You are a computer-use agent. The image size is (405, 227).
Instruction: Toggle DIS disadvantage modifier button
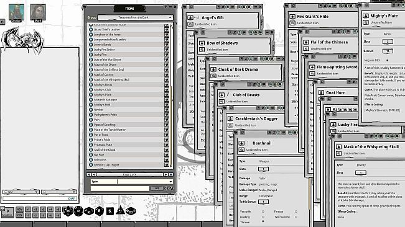pos(20,215)
